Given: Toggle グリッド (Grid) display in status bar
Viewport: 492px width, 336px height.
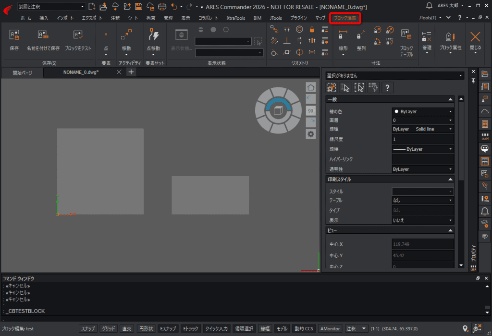Looking at the screenshot, I should click(x=109, y=329).
